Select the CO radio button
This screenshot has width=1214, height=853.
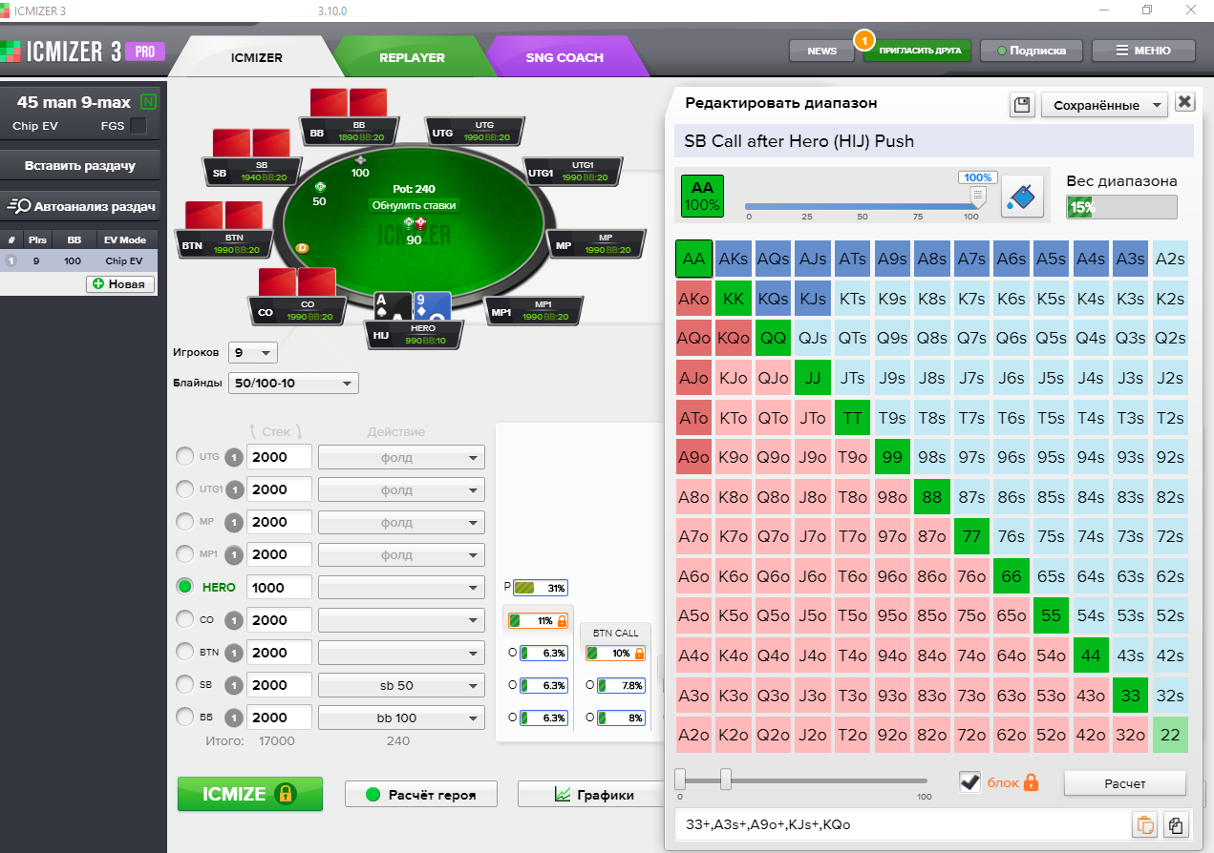184,619
